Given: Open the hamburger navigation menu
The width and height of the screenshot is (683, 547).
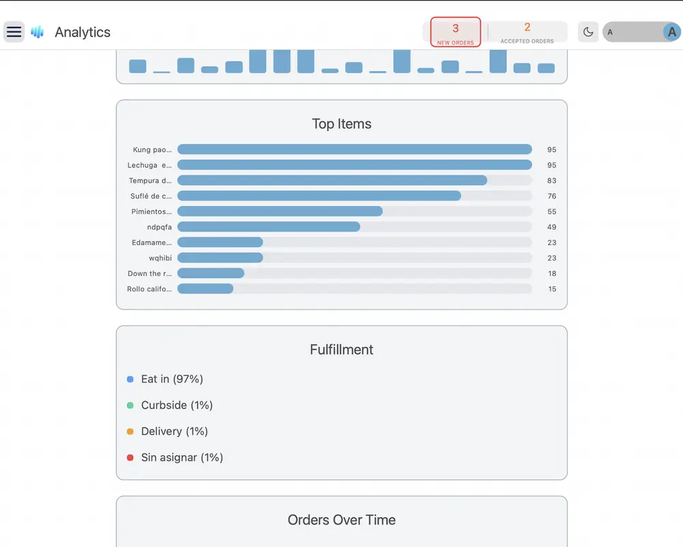Looking at the screenshot, I should 14,32.
